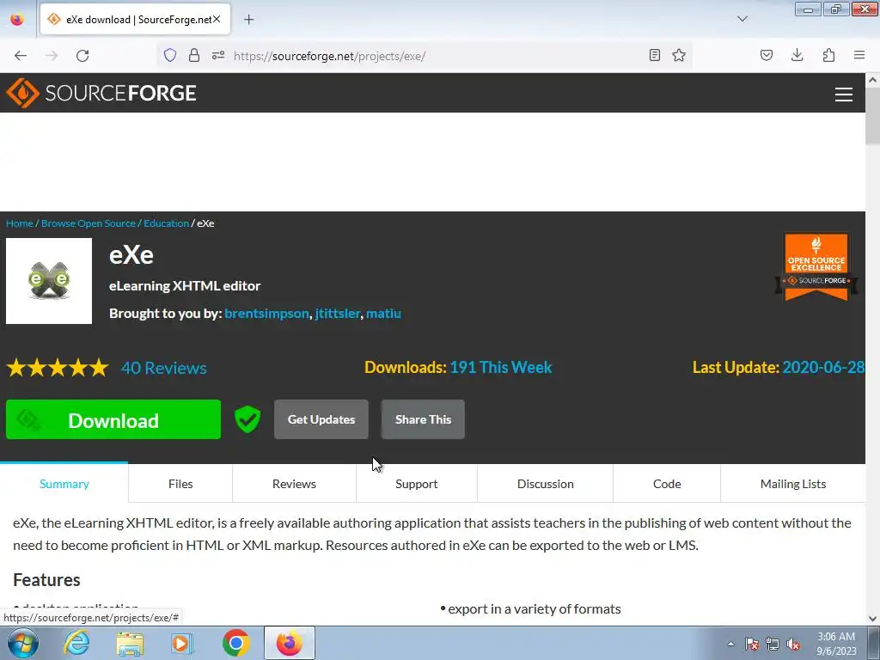Click the green security checkmark shield
This screenshot has height=660, width=880.
point(247,419)
